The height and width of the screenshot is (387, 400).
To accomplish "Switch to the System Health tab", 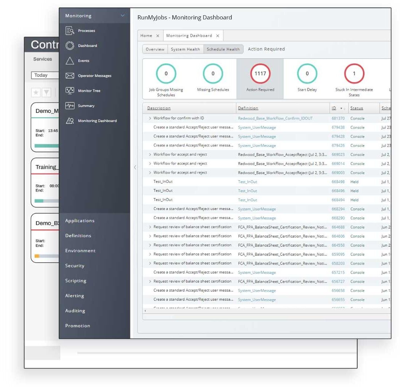I will [185, 49].
